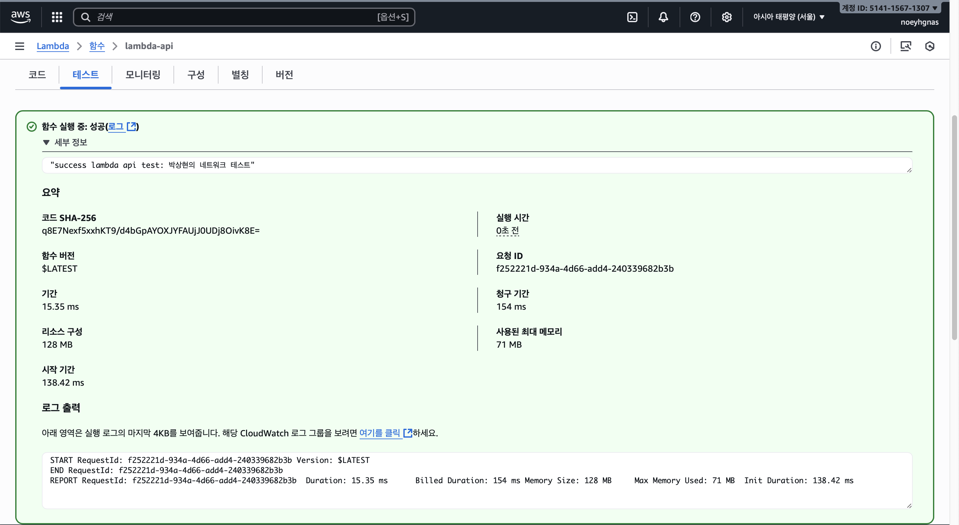This screenshot has width=959, height=525.
Task: Open the hexagon icon at top right
Action: pos(930,46)
